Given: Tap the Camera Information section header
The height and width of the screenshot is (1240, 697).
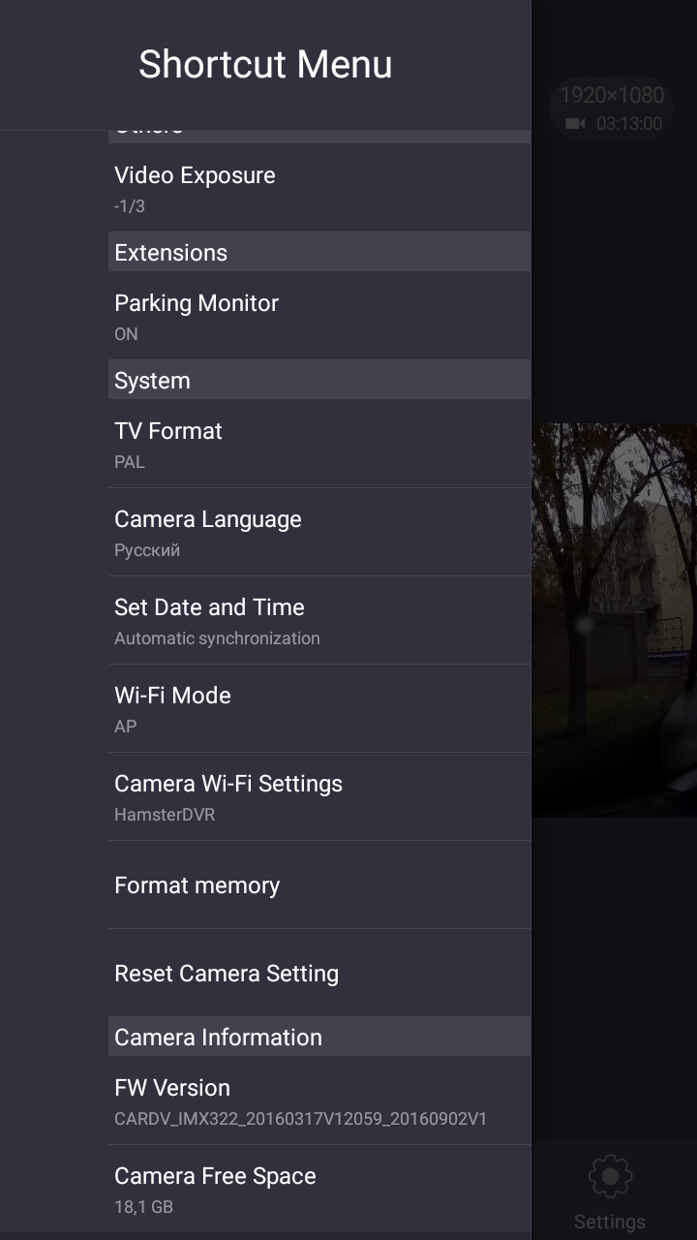Looking at the screenshot, I should [319, 1037].
